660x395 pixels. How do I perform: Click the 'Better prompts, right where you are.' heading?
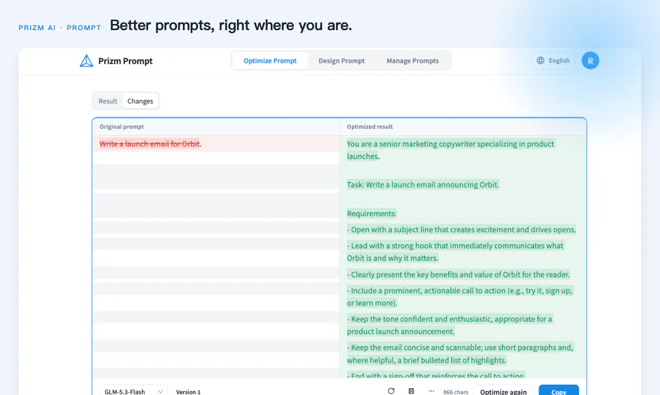[x=231, y=25]
